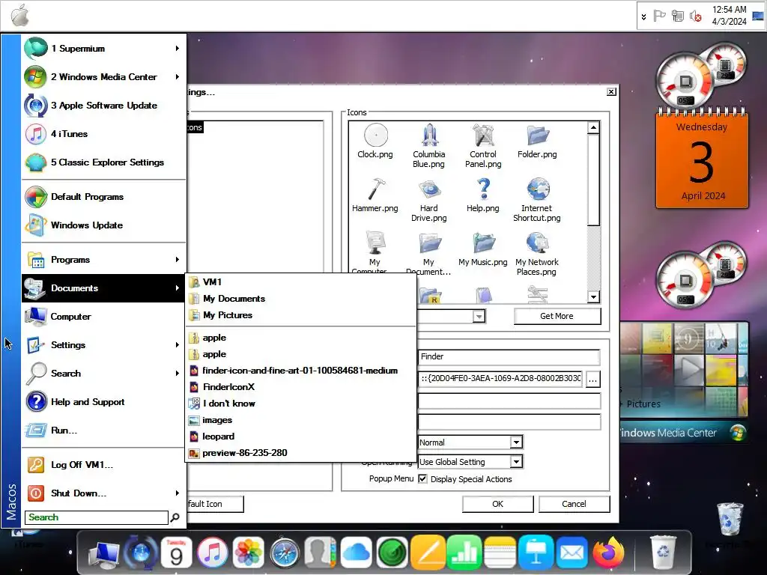Select the Control Panel.png icon
The width and height of the screenshot is (767, 575).
(483, 146)
